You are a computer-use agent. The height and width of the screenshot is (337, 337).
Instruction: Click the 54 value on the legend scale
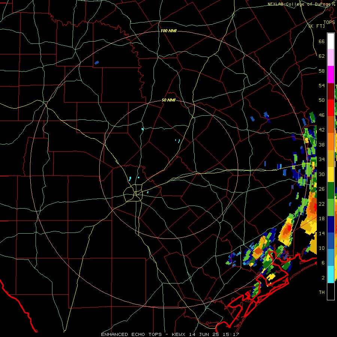[x=322, y=85]
